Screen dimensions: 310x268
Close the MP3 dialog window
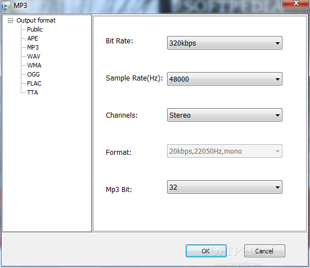click(x=296, y=3)
